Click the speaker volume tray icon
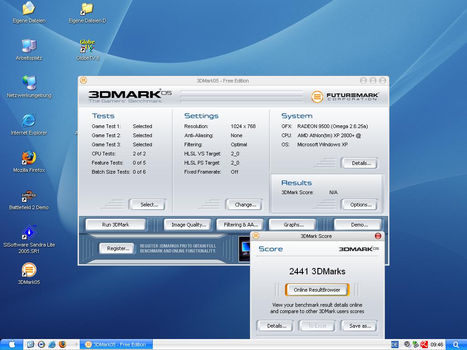Image resolution: width=467 pixels, height=350 pixels. 407,345
